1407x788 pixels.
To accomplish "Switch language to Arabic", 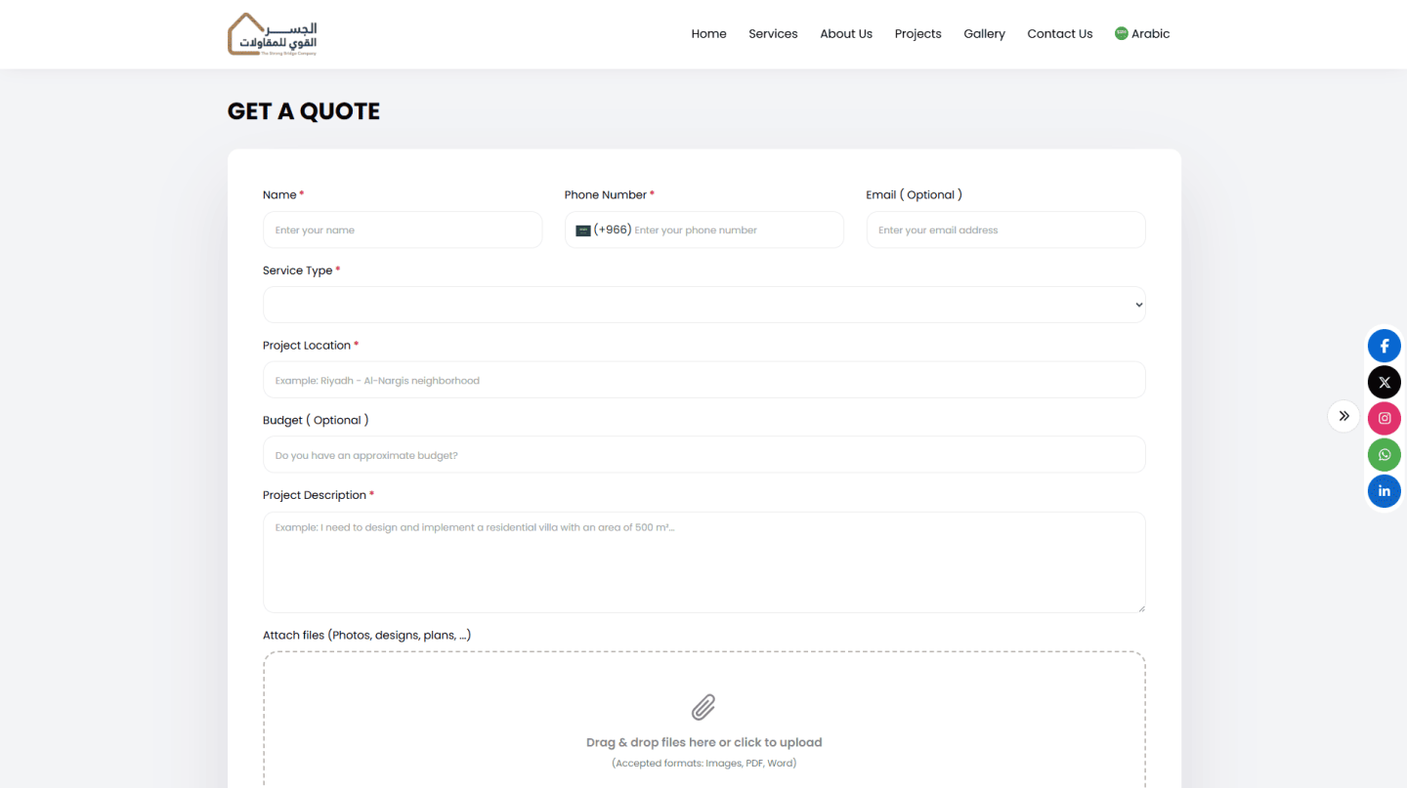I will 1142,33.
